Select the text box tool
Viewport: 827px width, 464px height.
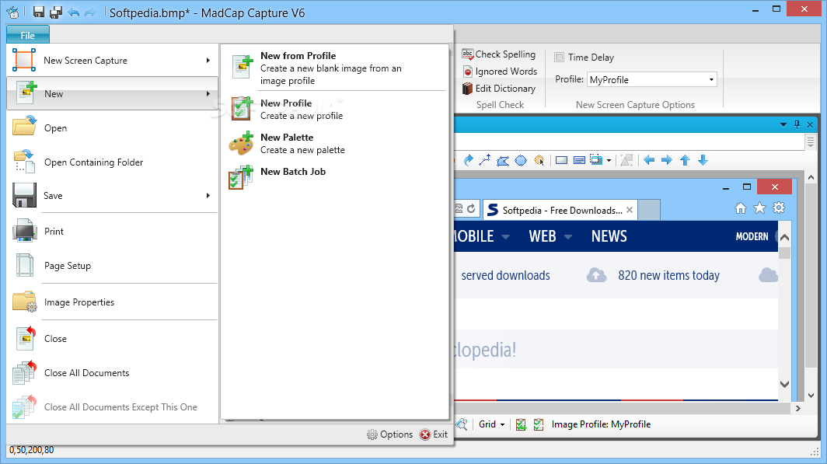(x=579, y=160)
